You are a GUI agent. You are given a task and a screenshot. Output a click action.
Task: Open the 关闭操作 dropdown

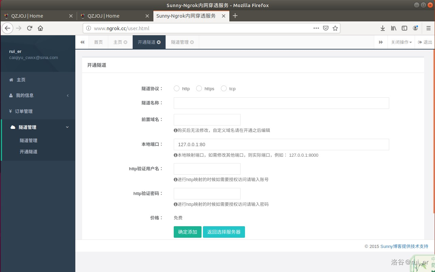point(401,42)
